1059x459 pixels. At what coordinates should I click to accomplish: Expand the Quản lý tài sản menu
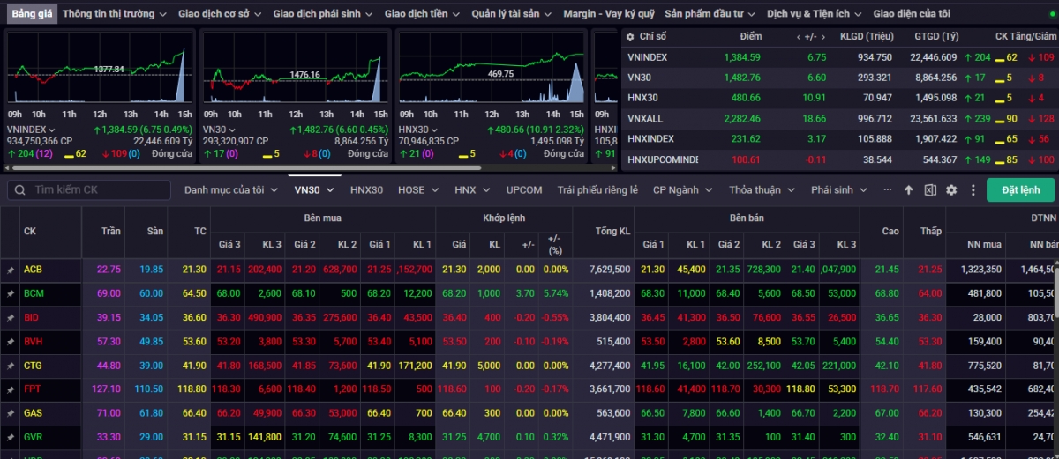(512, 14)
